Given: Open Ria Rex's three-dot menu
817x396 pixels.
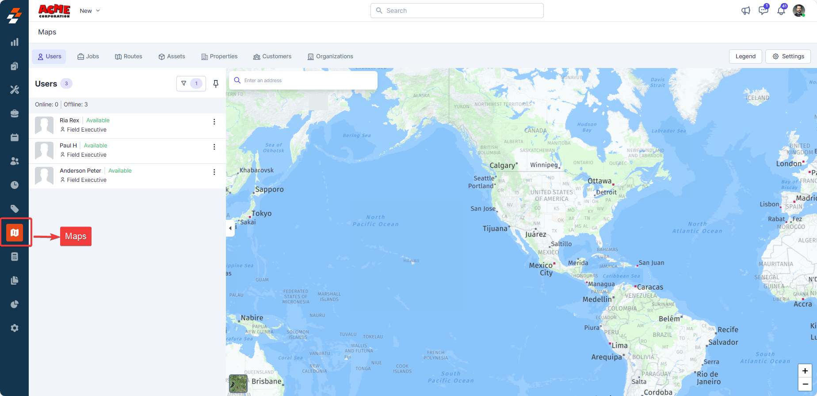Looking at the screenshot, I should (214, 122).
